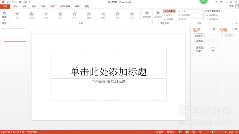Open the 选择 (Selection) pane options arrow

pyautogui.click(x=211, y=29)
